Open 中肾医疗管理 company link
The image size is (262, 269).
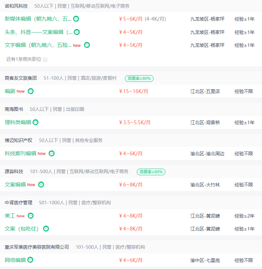19,203
